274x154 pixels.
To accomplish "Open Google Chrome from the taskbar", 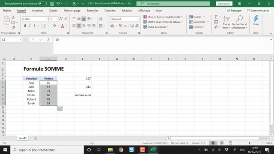I will pos(121,150).
